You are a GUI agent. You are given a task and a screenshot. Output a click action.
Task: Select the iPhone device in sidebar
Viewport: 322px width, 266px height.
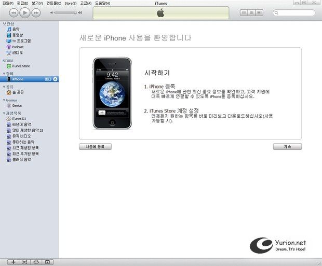(29, 79)
